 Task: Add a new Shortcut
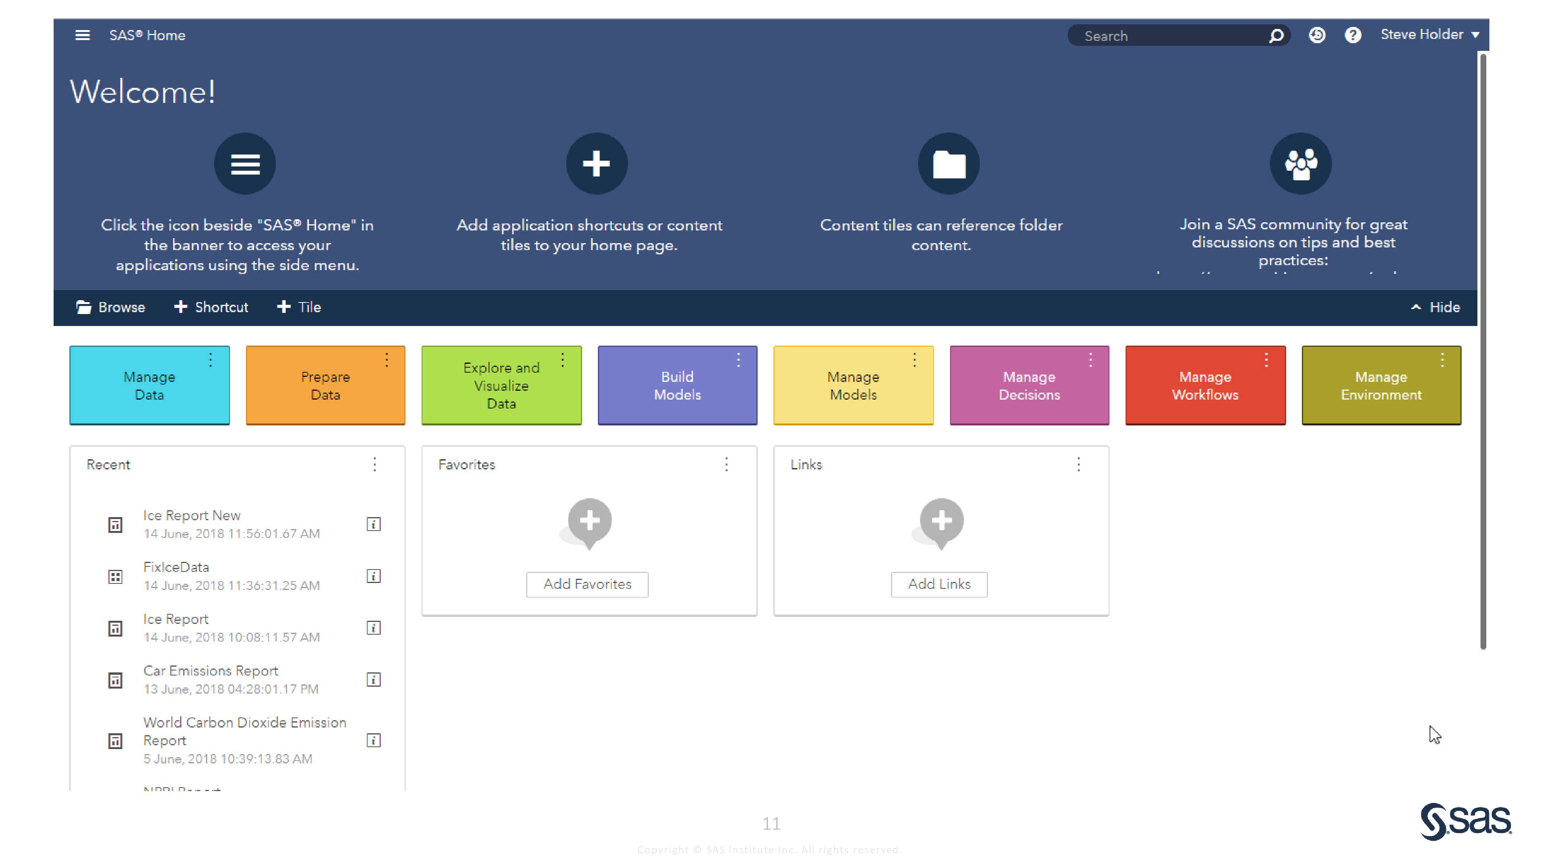tap(211, 307)
